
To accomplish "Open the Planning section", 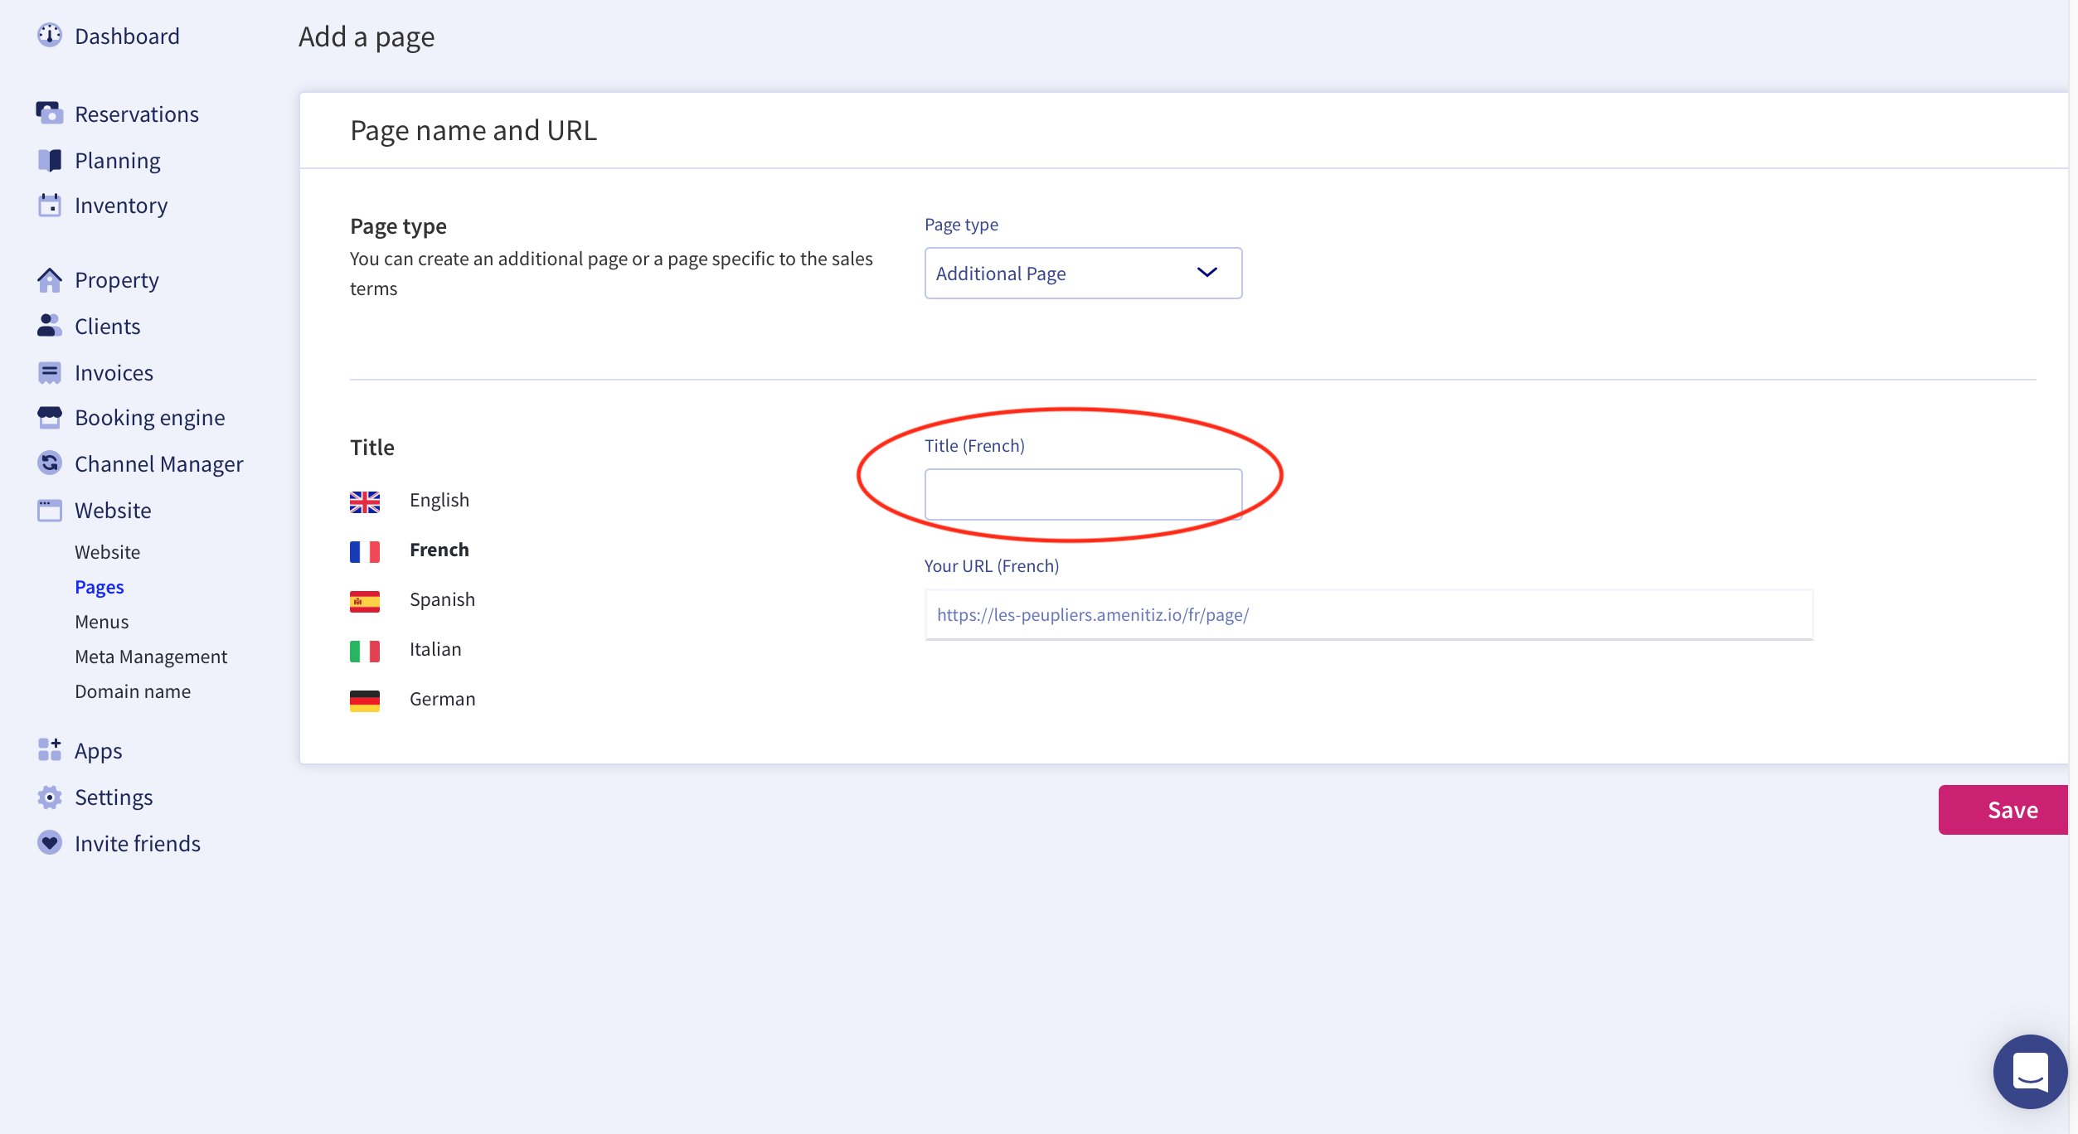I will pyautogui.click(x=118, y=160).
